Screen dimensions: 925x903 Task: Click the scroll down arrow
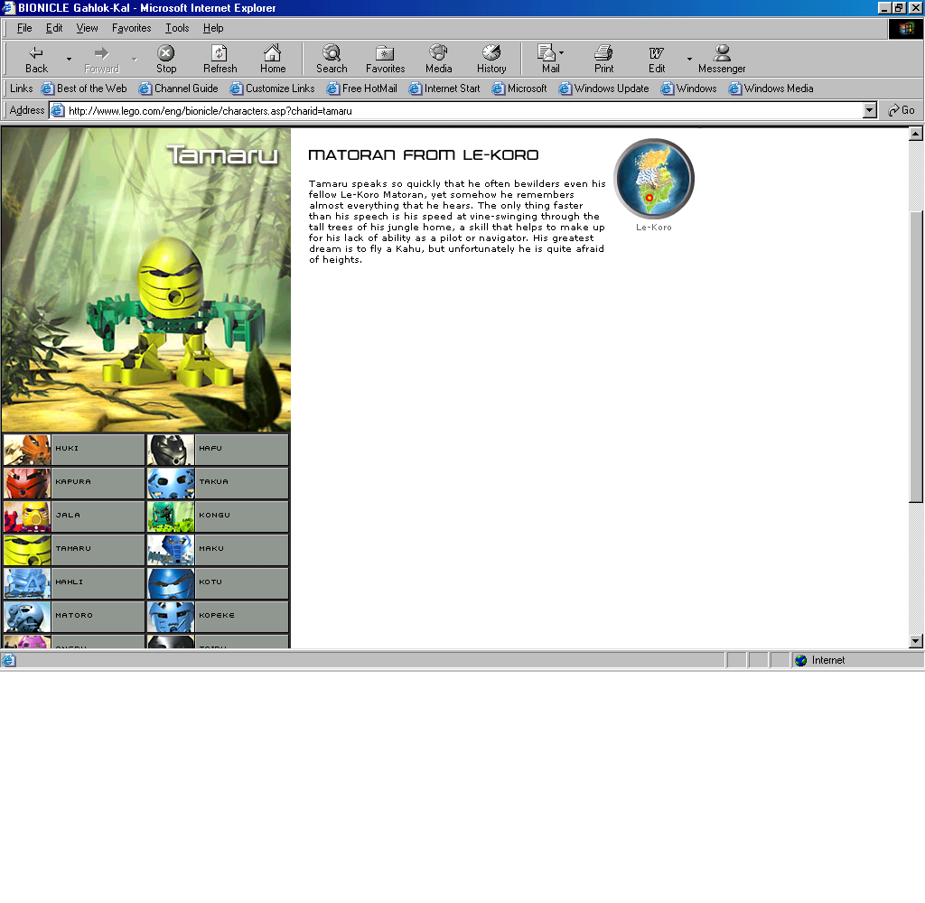tap(916, 641)
